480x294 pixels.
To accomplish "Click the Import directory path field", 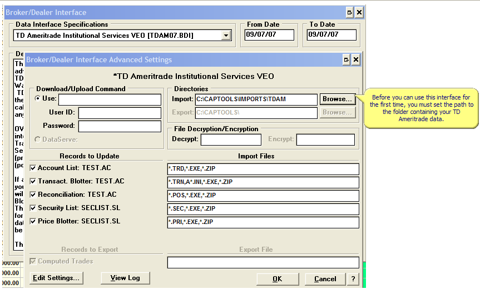I will pyautogui.click(x=256, y=99).
